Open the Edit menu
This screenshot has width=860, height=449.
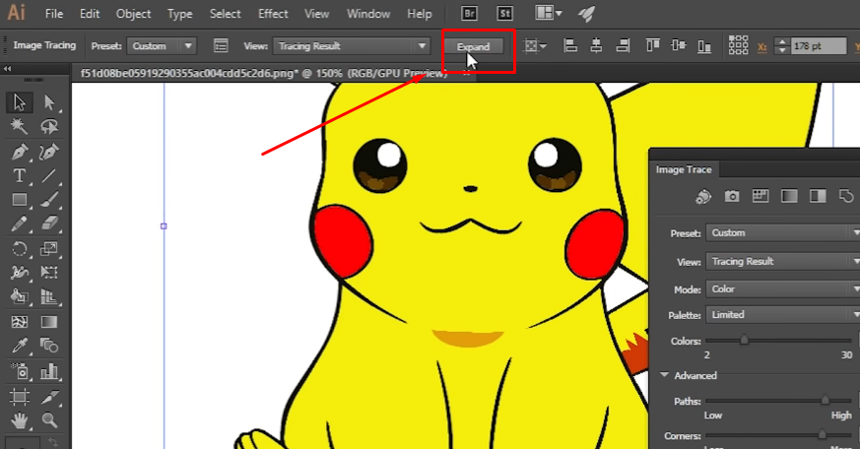[90, 14]
